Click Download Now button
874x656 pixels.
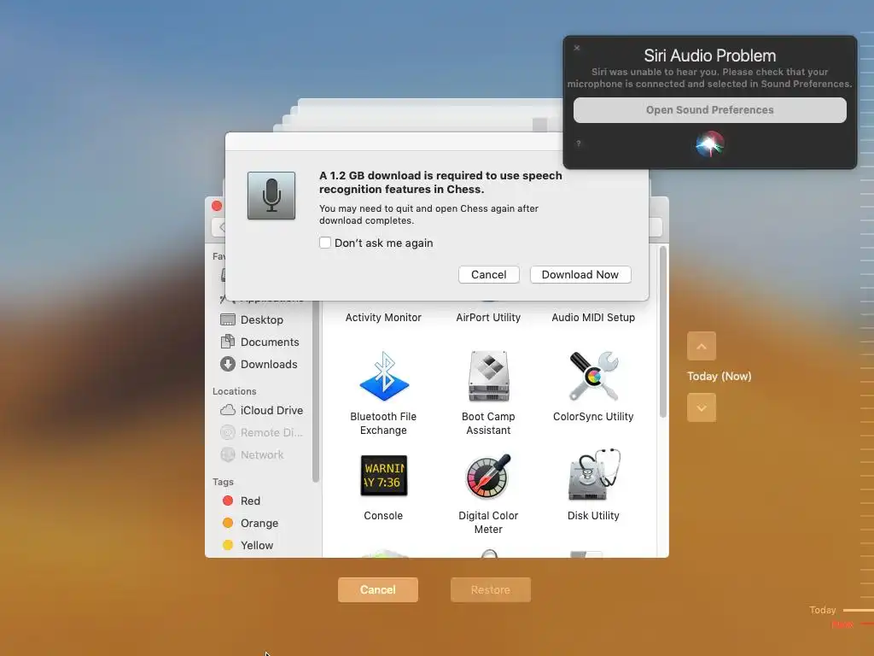580,274
